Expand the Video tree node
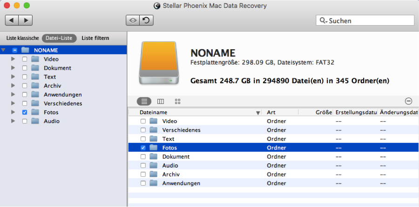The height and width of the screenshot is (207, 419). tap(13, 59)
